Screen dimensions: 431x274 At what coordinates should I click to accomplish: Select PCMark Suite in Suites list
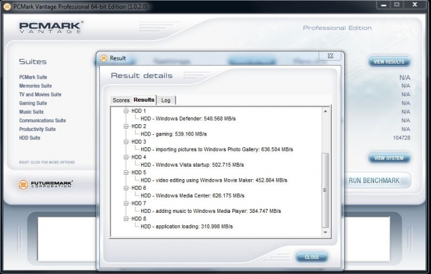pos(33,77)
